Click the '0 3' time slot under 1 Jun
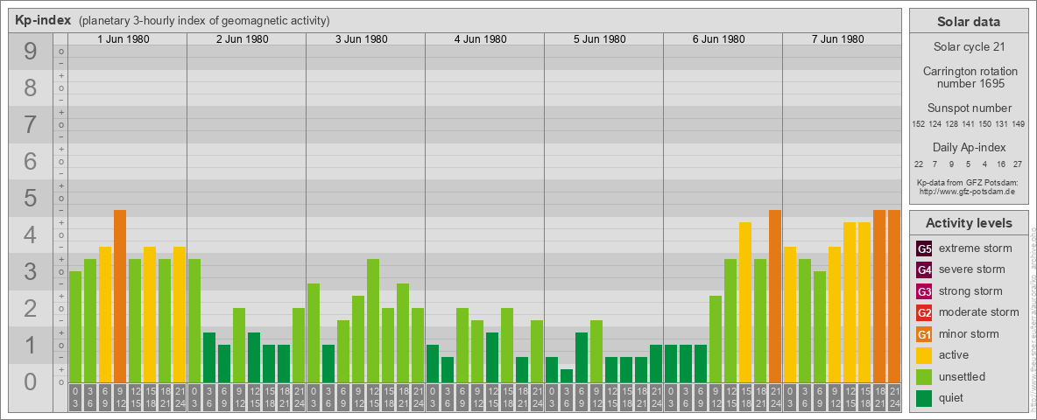Viewport: 1037px width, 420px height. [75, 398]
